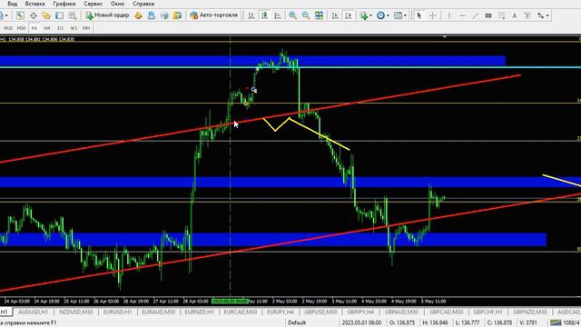Switch to EURNZD,H1 chart tab

click(x=200, y=312)
